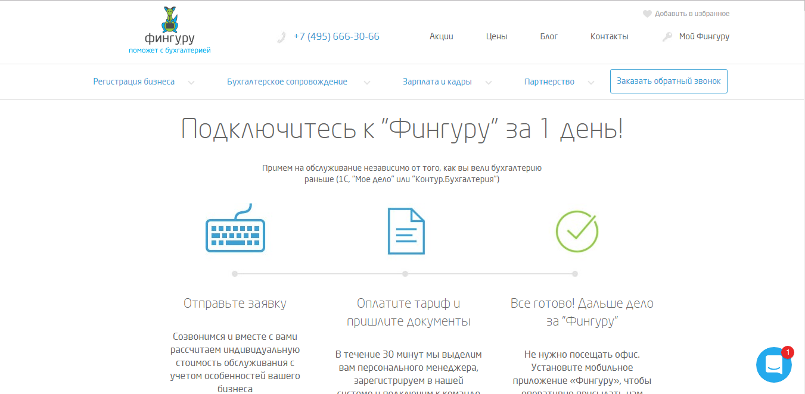Expand Бухгалтерское сопровождение dropdown chevron

367,83
